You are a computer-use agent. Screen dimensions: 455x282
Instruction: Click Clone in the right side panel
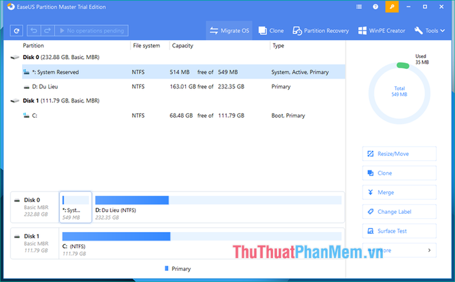399,173
